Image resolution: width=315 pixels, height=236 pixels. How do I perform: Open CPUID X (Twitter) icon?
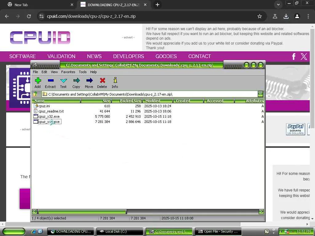click(x=304, y=57)
